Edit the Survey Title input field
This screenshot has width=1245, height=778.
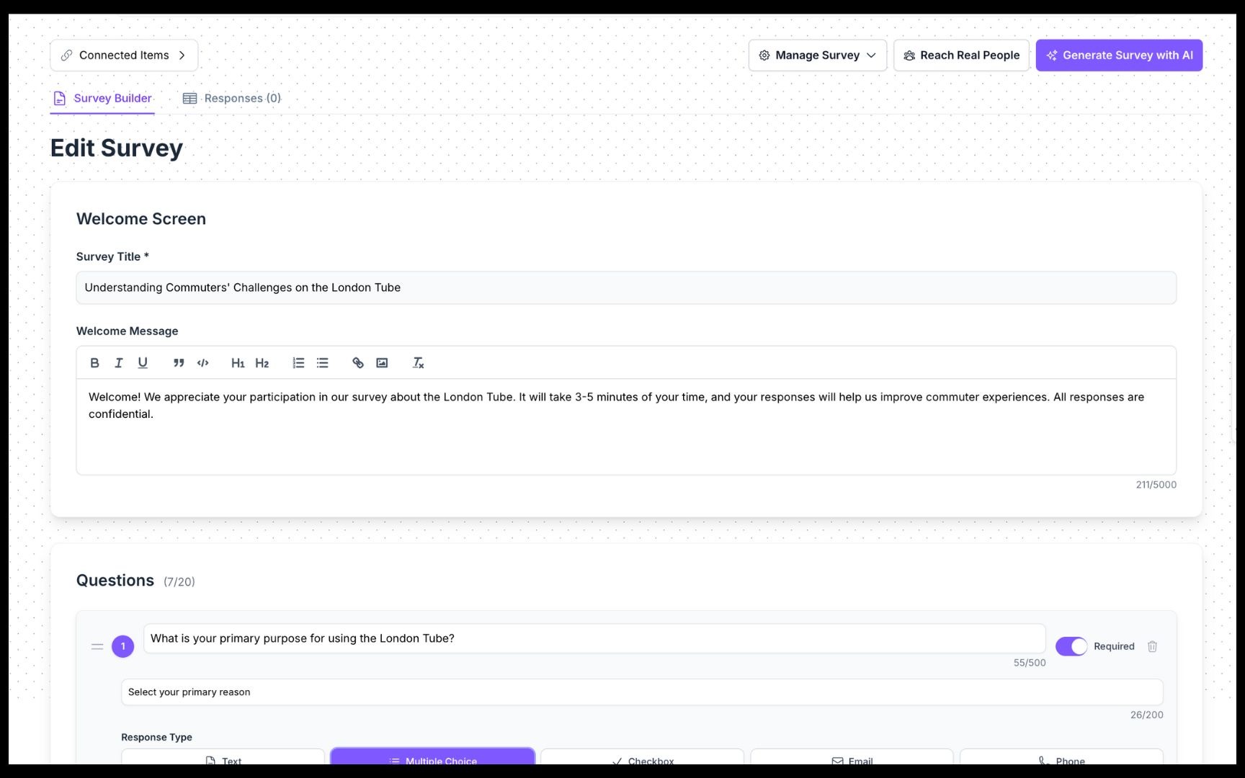pyautogui.click(x=625, y=287)
